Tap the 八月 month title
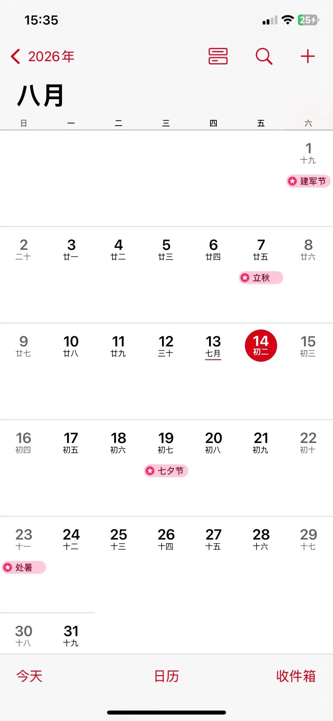Viewport: 333px width, 721px height. coord(41,95)
